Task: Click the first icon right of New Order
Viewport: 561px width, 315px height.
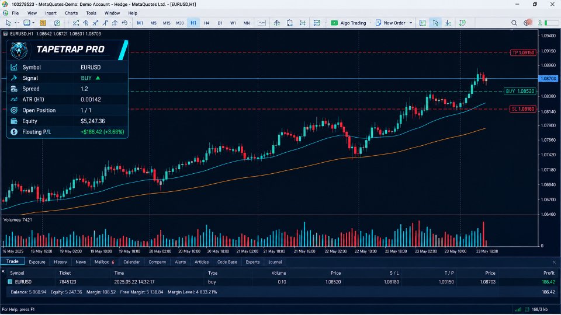Action: [x=423, y=23]
